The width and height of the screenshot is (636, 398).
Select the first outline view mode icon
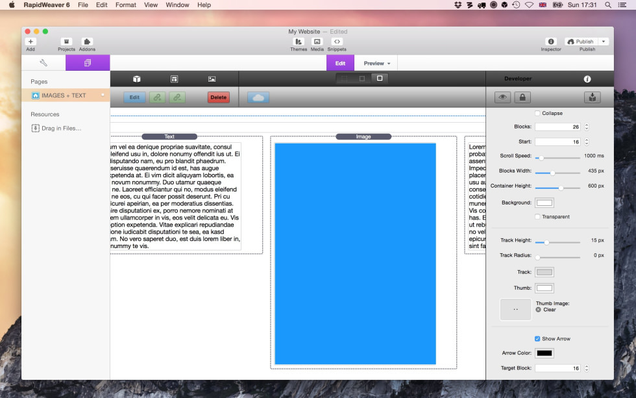click(344, 79)
